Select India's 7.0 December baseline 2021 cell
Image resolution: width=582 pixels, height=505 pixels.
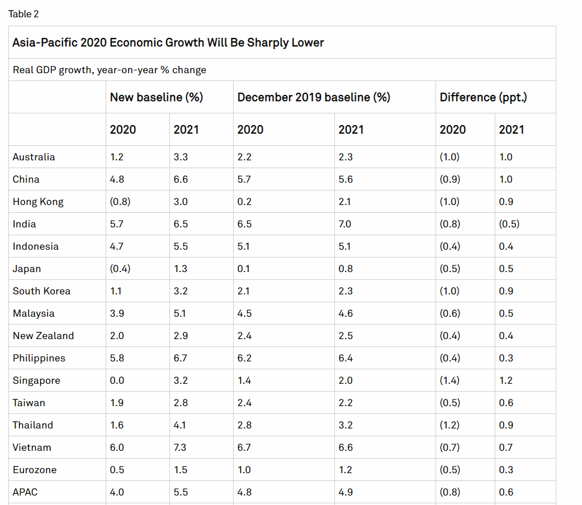[x=345, y=224]
